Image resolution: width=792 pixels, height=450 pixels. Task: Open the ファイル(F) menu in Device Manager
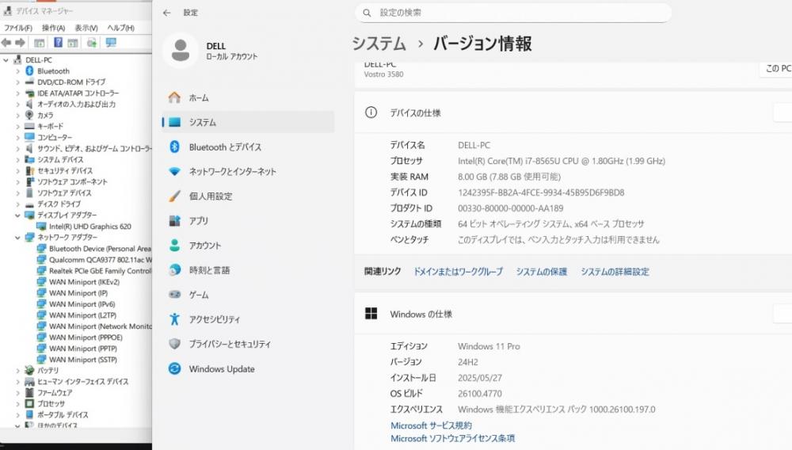(18, 28)
